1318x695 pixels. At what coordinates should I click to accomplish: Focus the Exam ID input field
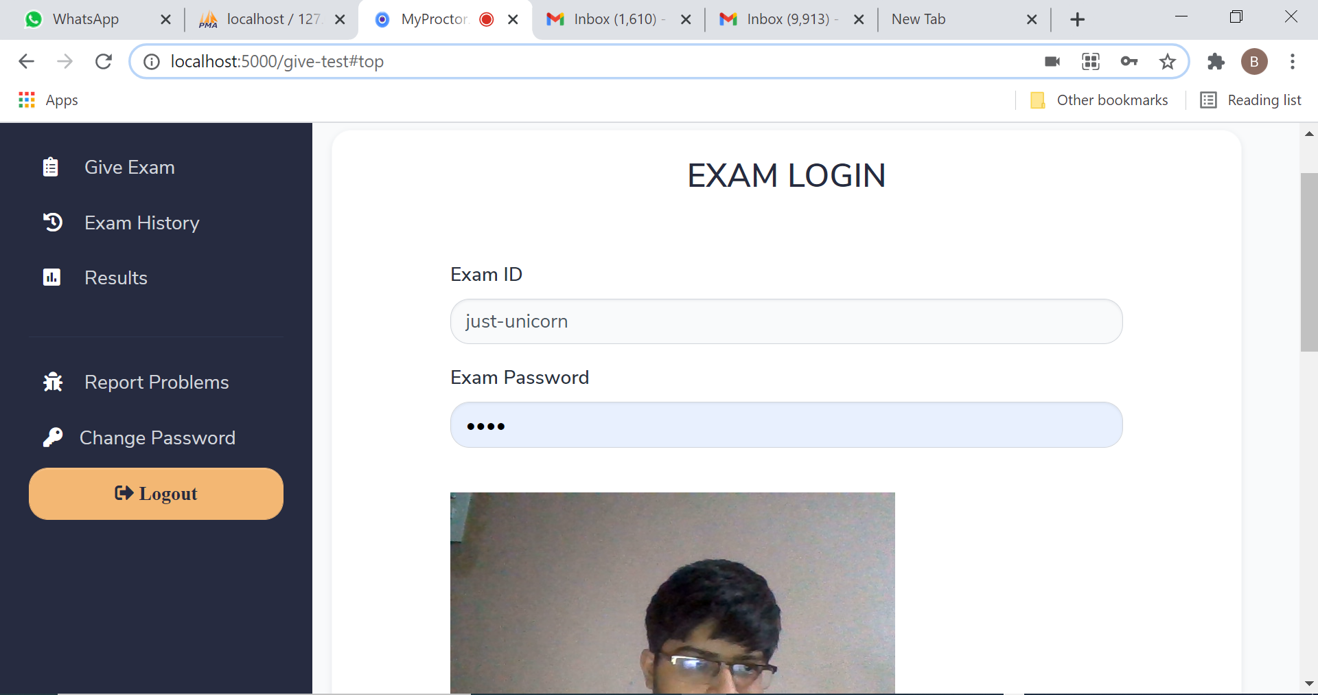coord(786,321)
